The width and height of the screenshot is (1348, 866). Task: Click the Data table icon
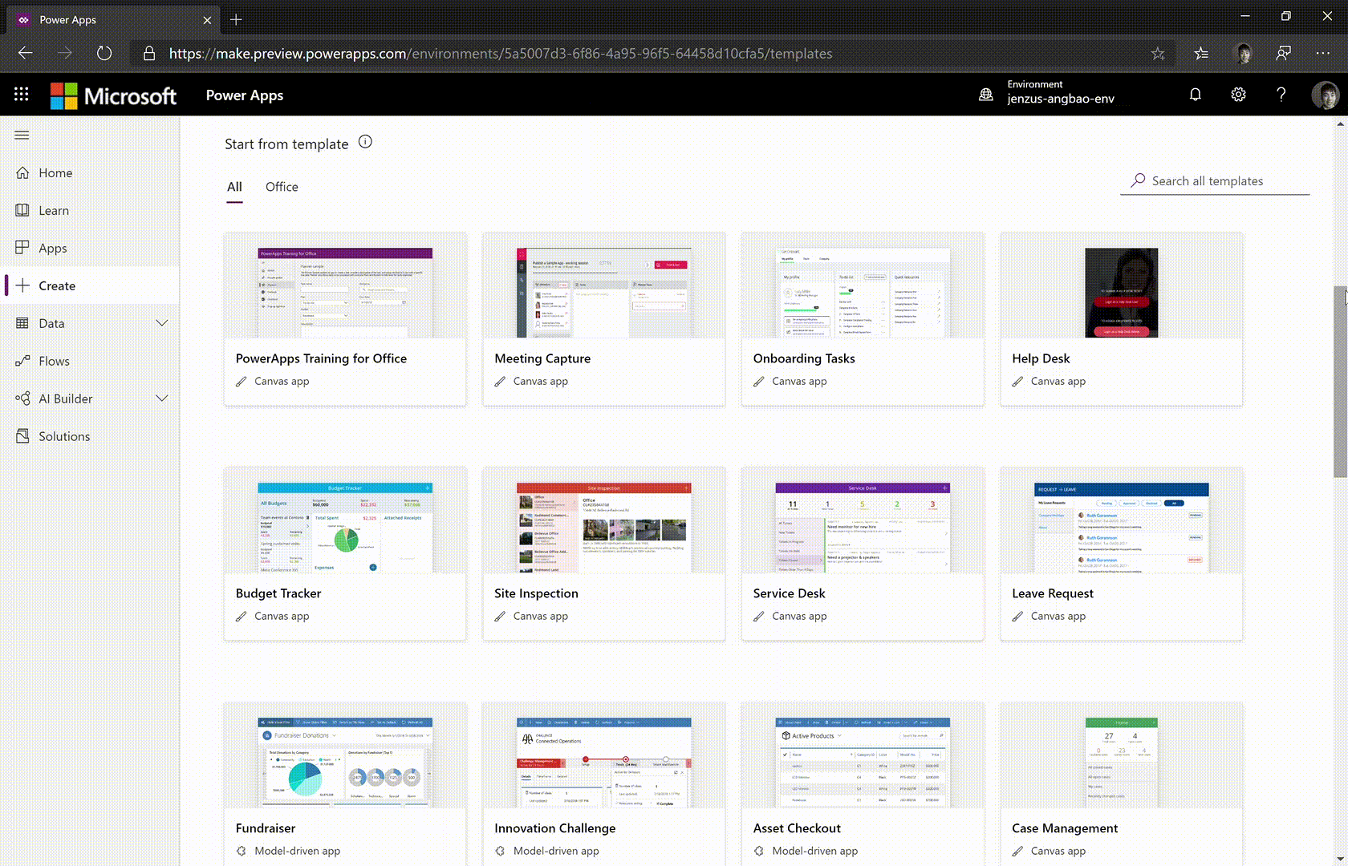click(x=22, y=323)
